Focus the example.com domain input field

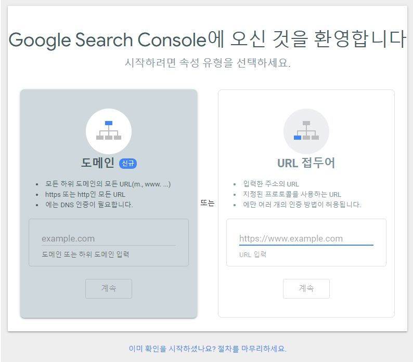click(109, 238)
